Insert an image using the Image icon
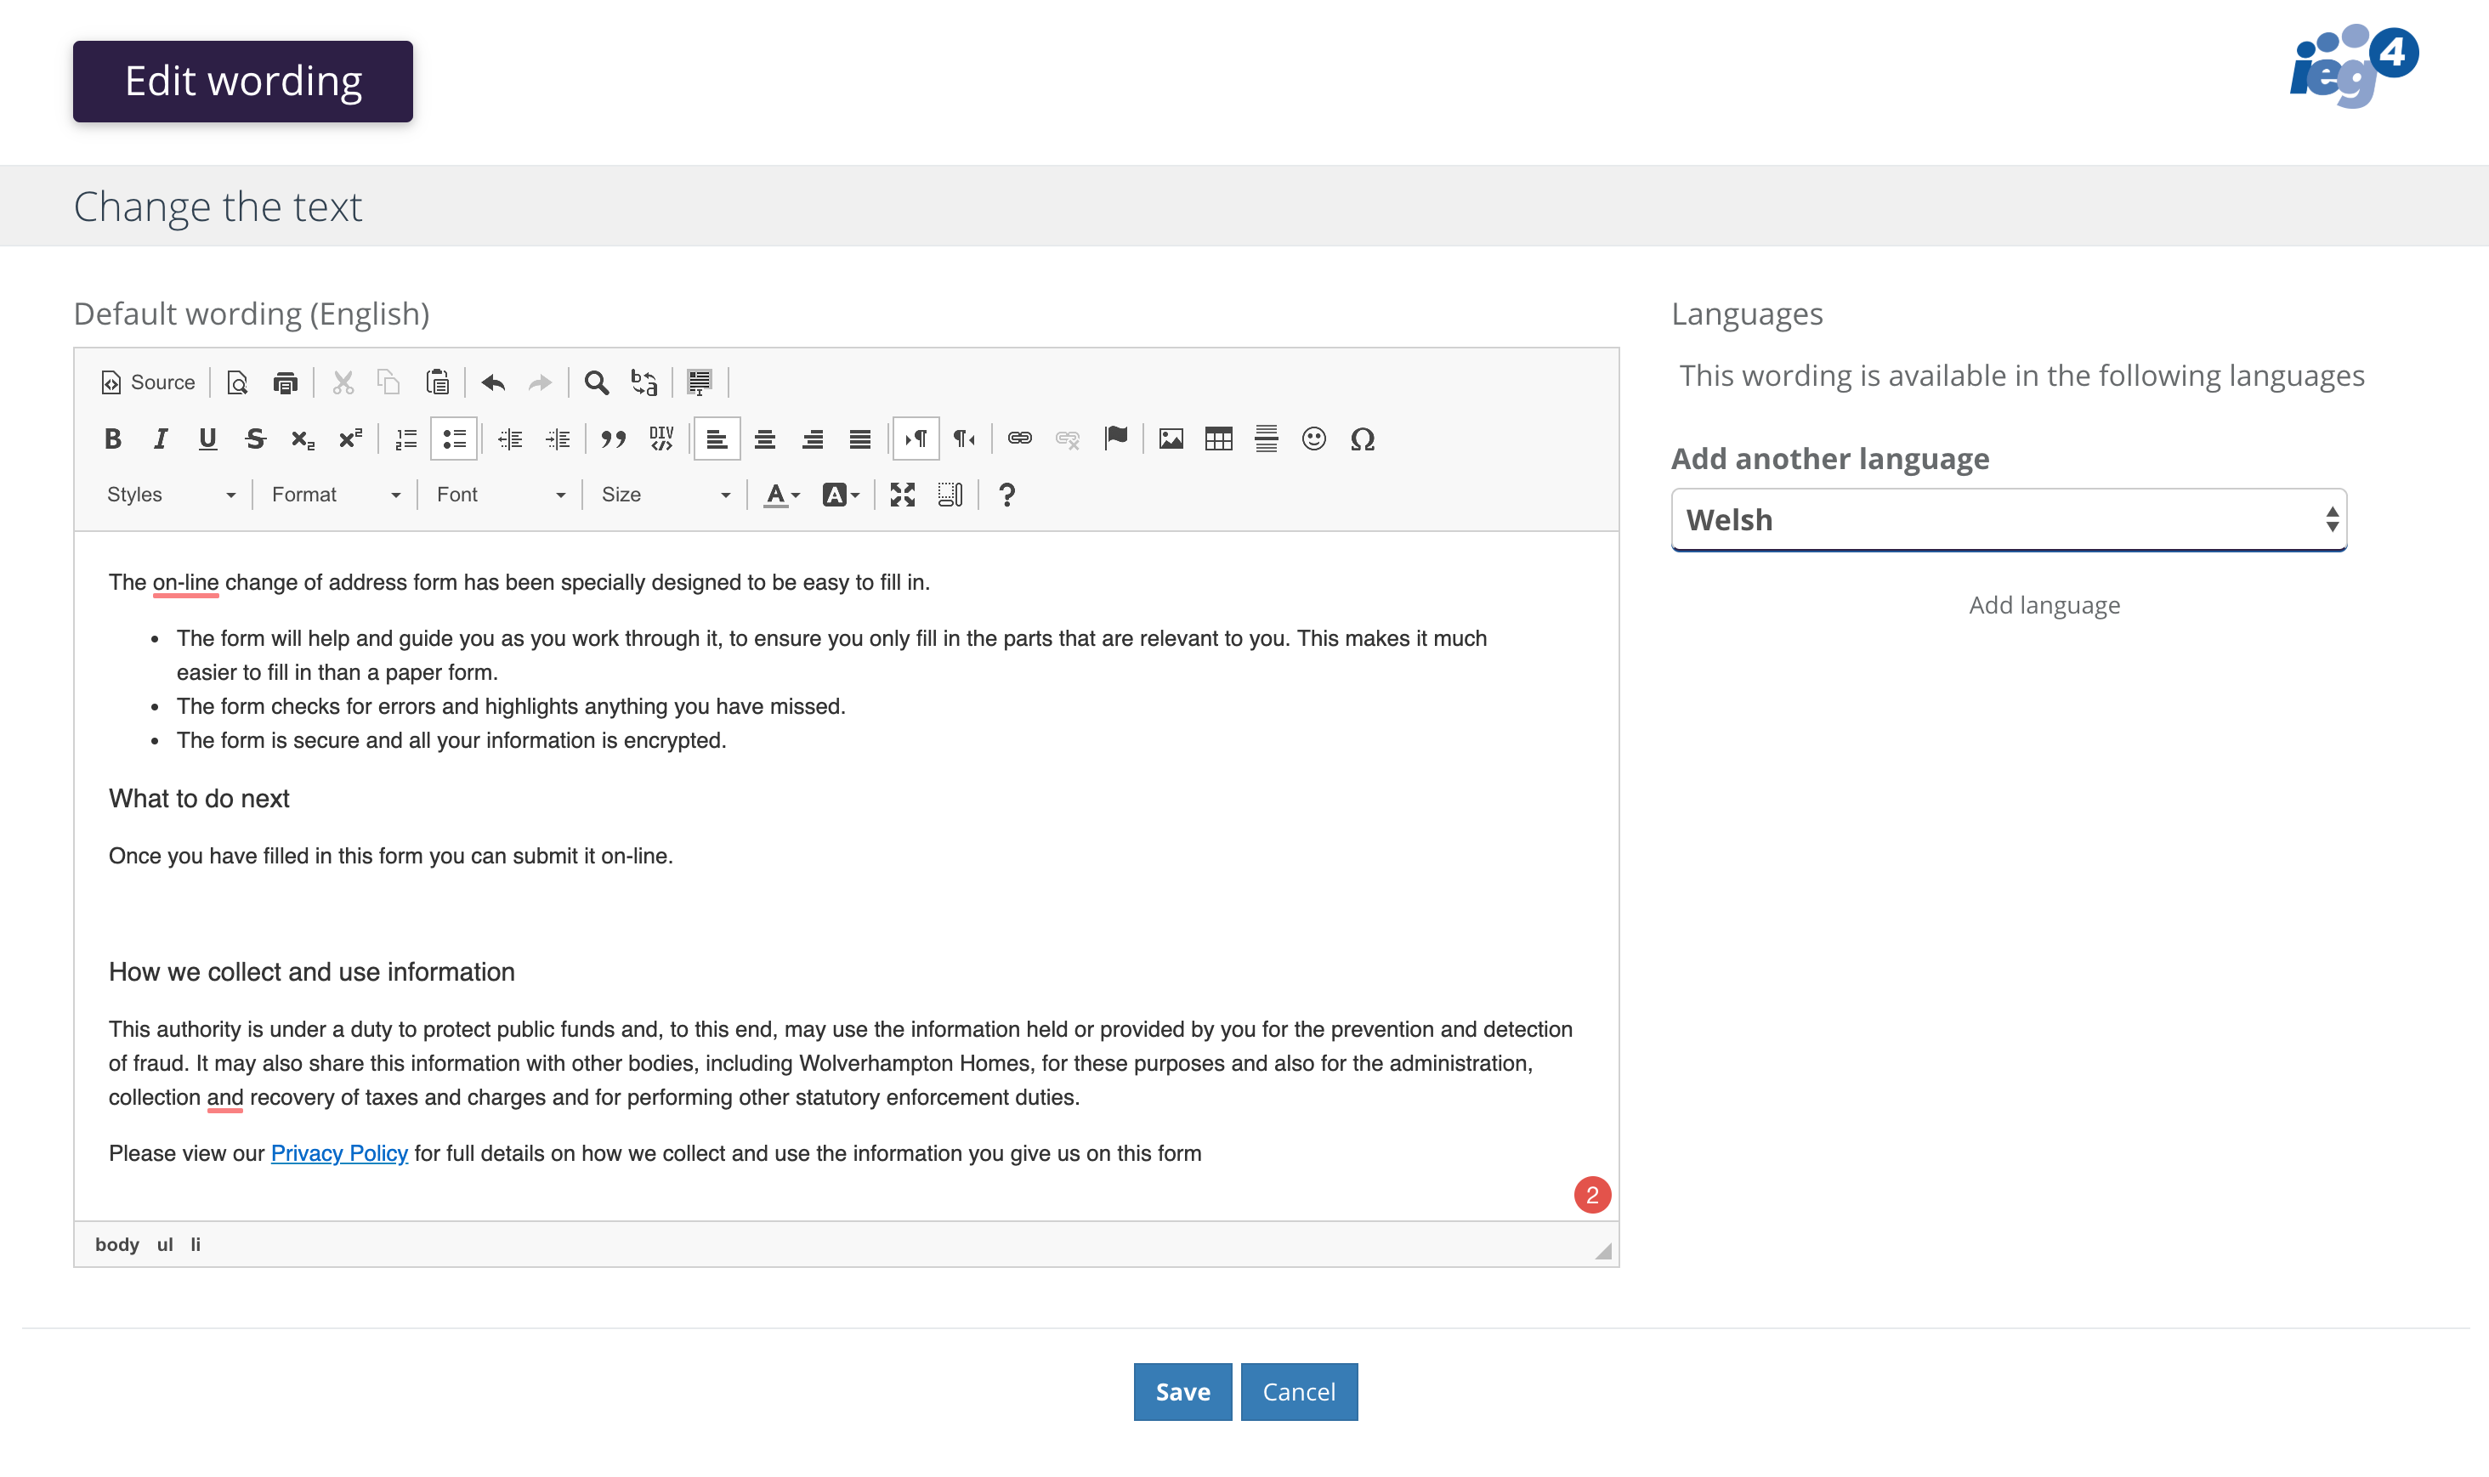The image size is (2489, 1477). point(1171,439)
